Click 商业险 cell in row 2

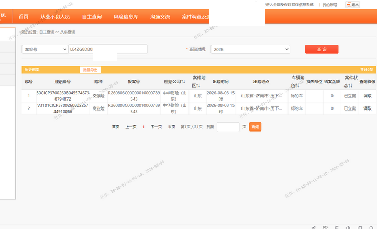tap(98, 108)
